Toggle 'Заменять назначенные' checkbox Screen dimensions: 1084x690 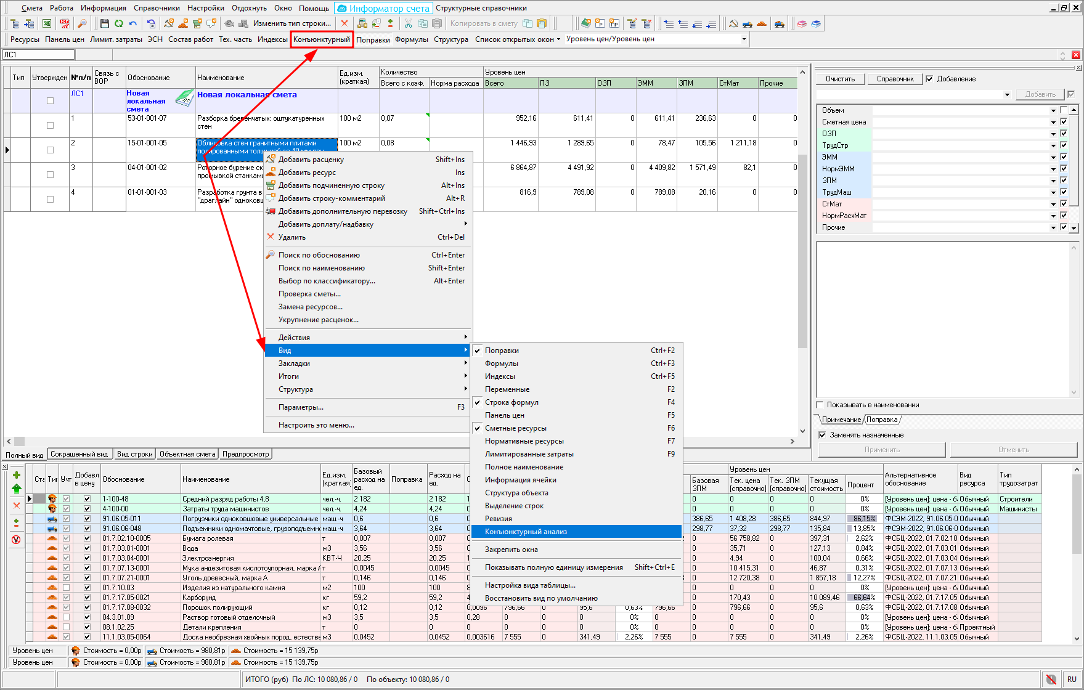pyautogui.click(x=822, y=435)
